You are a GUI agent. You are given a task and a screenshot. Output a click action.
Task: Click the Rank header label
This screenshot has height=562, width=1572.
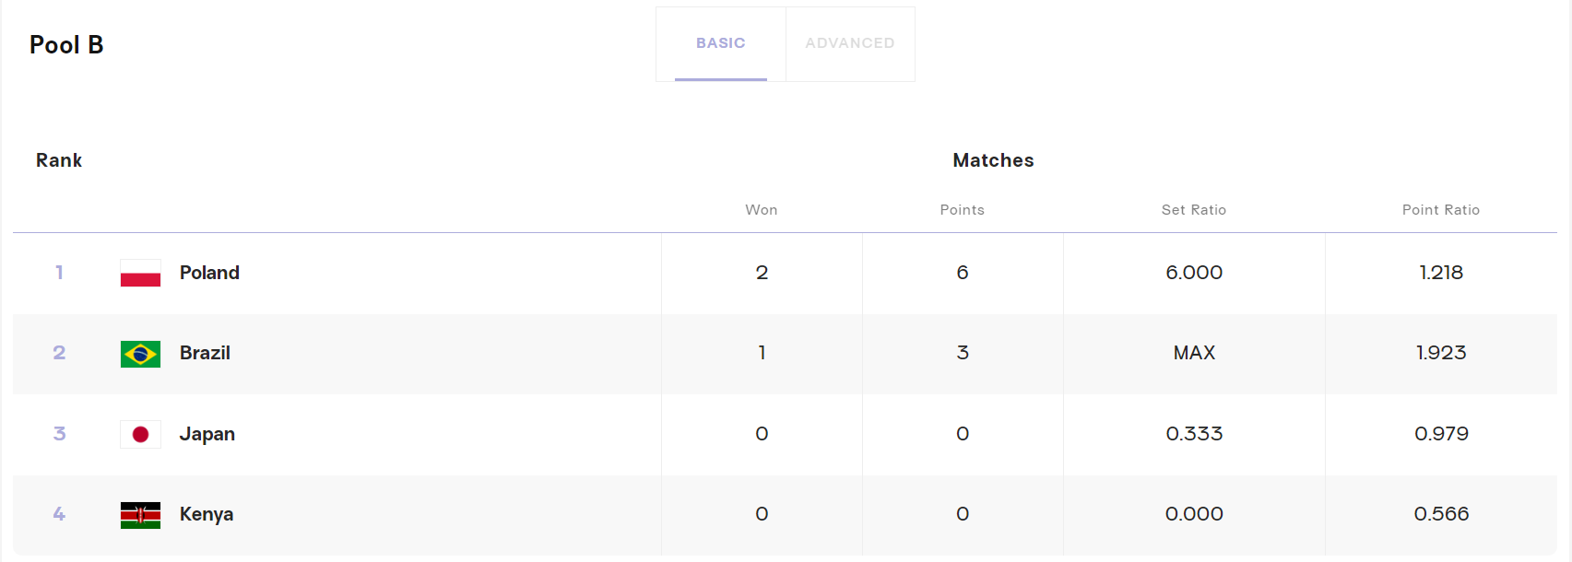click(59, 160)
